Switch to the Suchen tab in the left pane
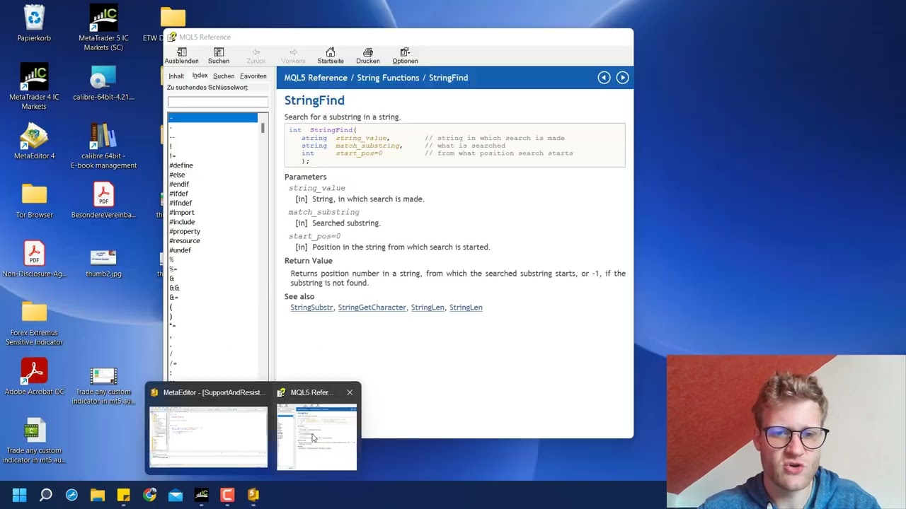The image size is (906, 509). tap(224, 76)
